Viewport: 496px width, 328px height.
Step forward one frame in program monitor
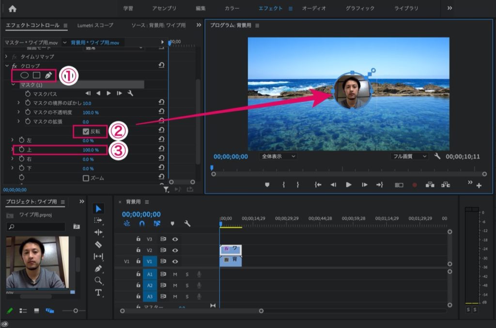coord(364,185)
